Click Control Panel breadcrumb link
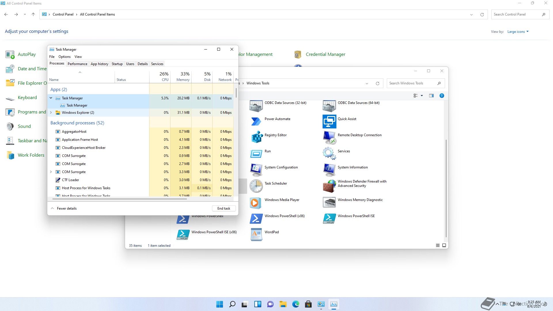 point(63,14)
